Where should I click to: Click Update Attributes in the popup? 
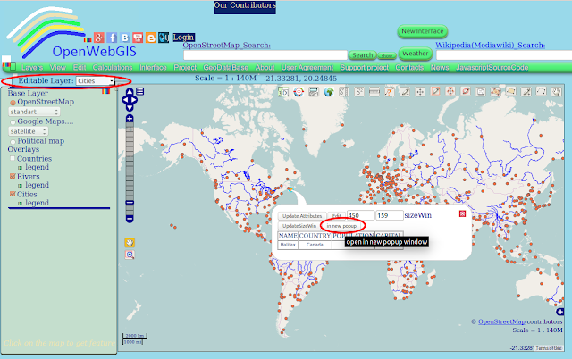click(302, 216)
